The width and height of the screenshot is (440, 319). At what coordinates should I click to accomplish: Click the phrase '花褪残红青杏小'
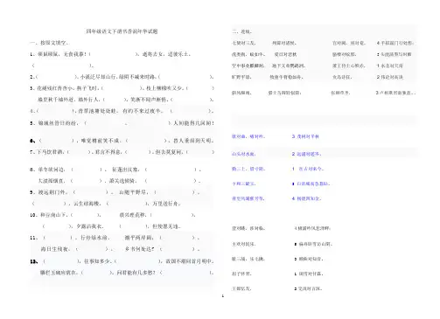pyautogui.click(x=54, y=88)
